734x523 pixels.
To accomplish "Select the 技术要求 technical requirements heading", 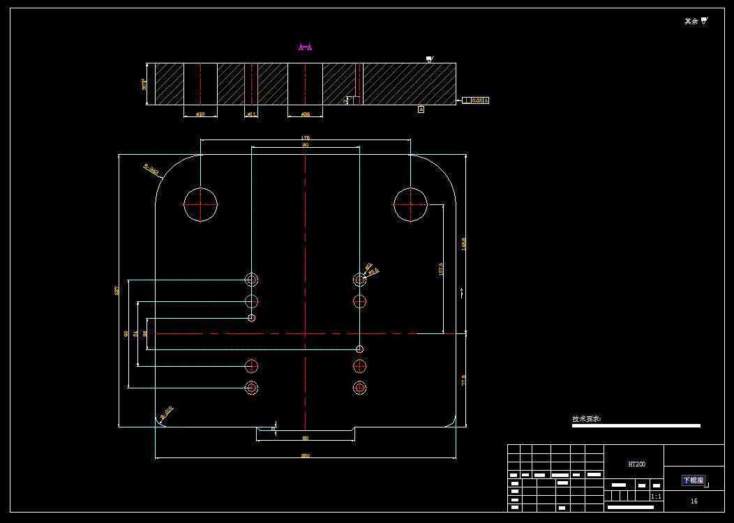I will 586,418.
